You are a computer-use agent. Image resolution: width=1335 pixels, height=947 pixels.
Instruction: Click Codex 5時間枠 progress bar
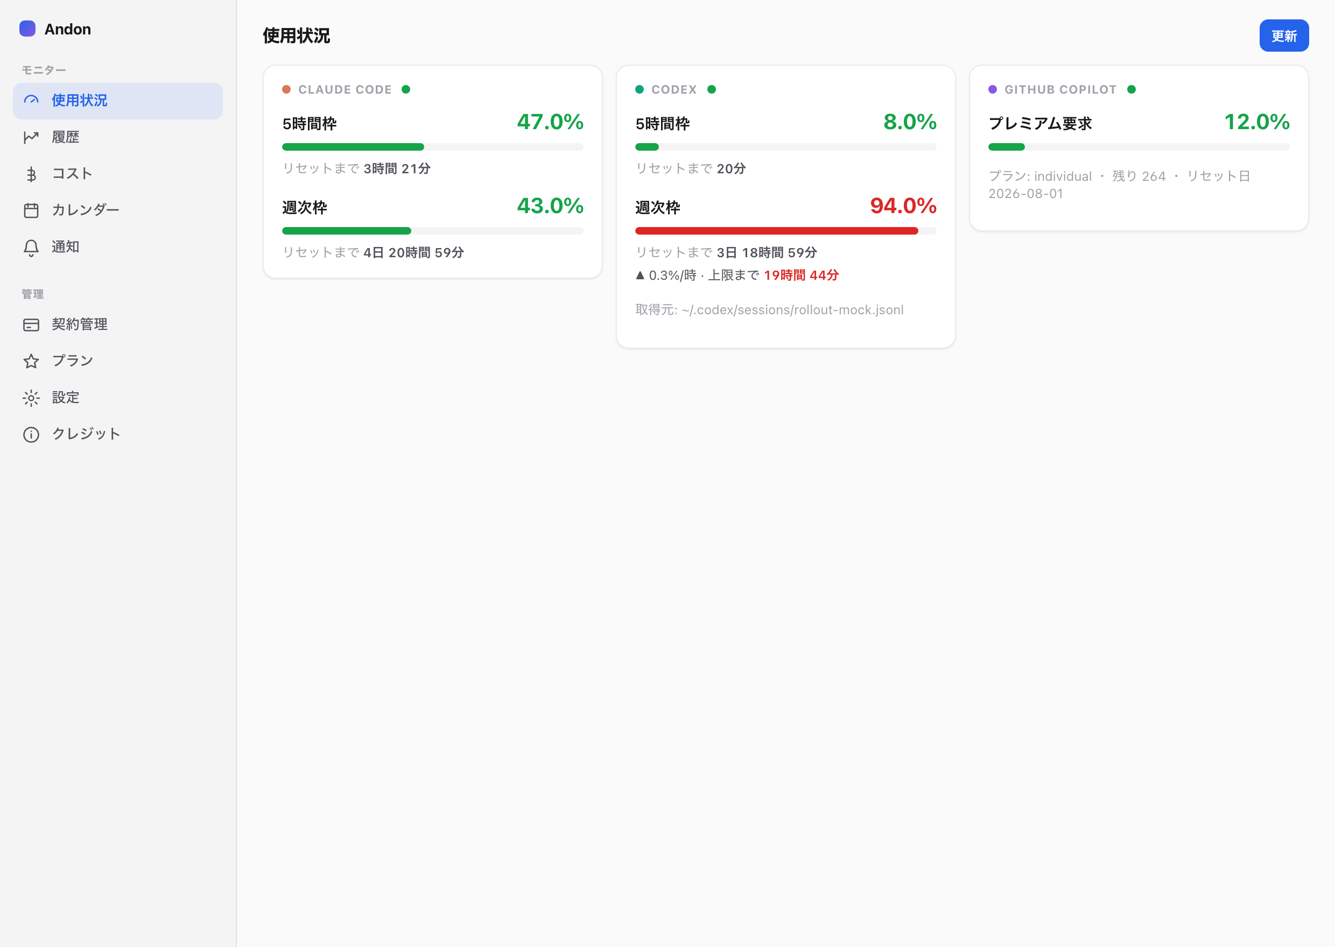pyautogui.click(x=785, y=147)
